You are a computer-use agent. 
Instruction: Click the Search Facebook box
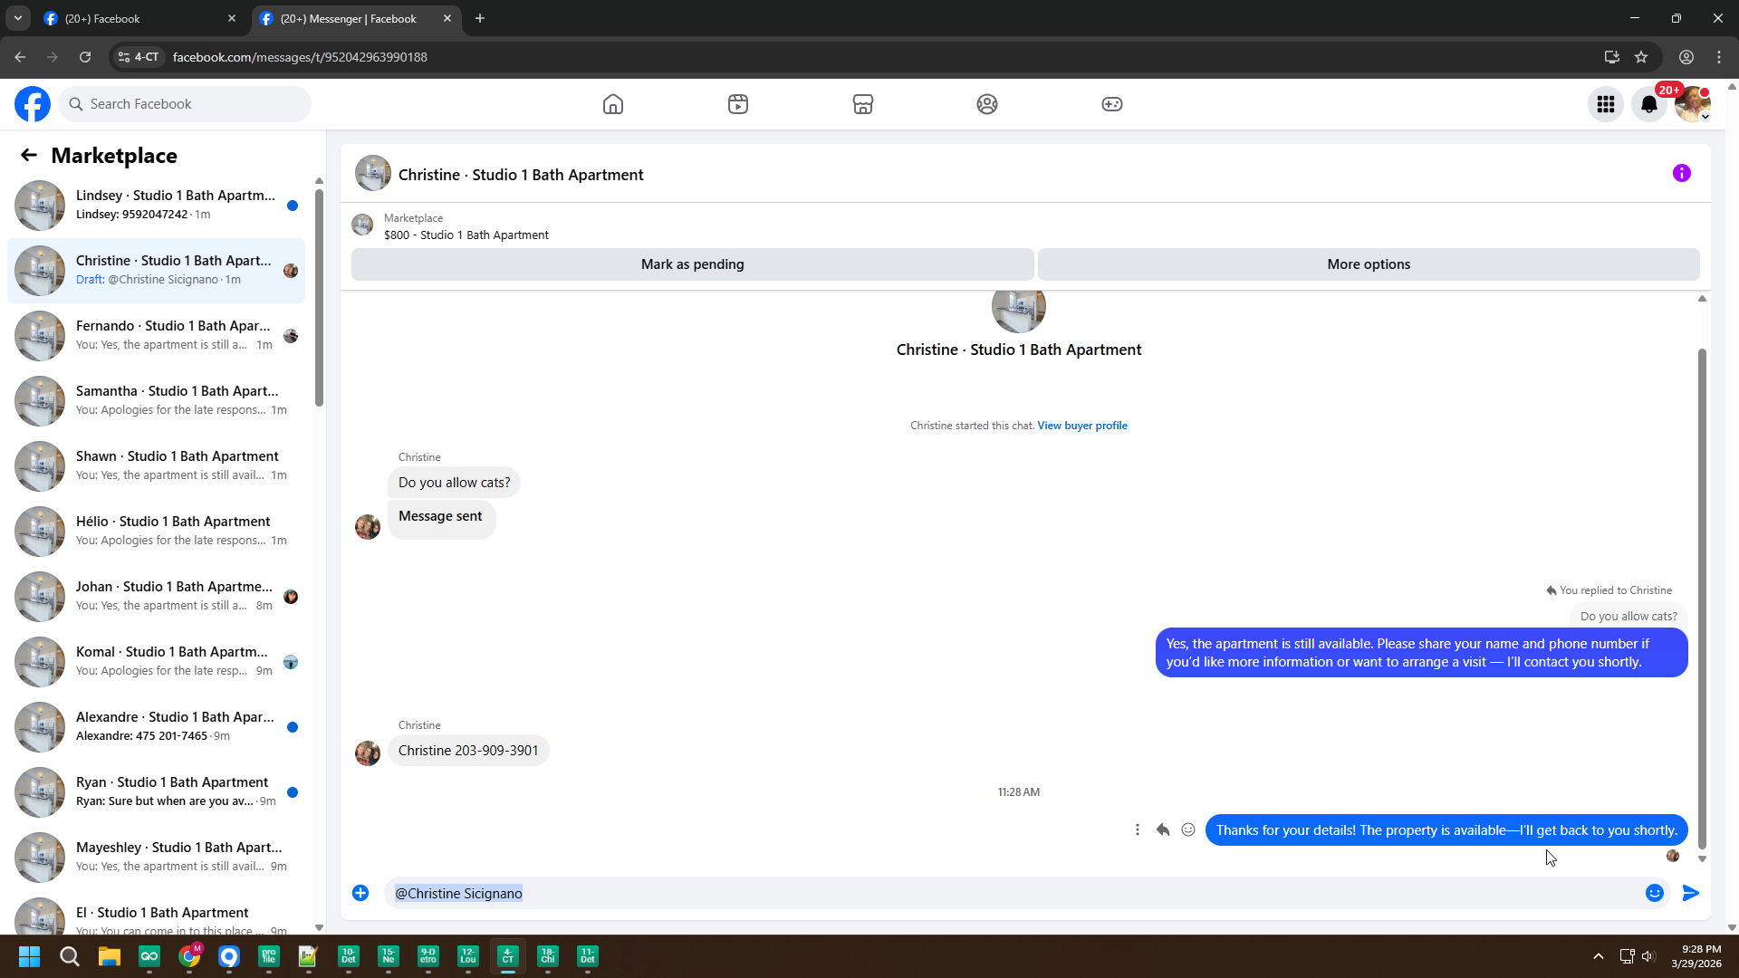pos(185,104)
